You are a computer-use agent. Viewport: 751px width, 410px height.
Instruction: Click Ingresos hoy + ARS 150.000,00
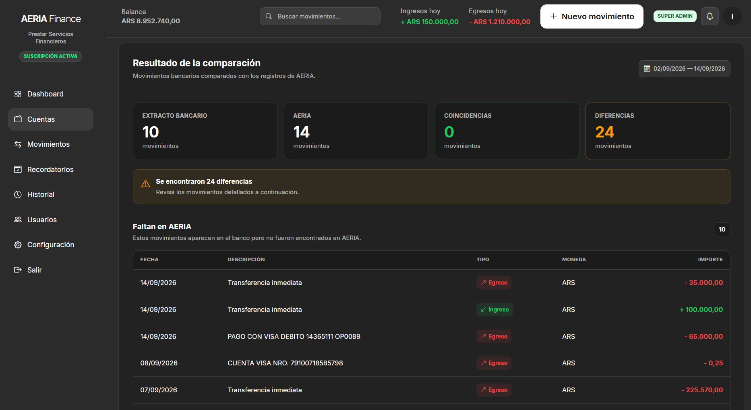point(429,22)
